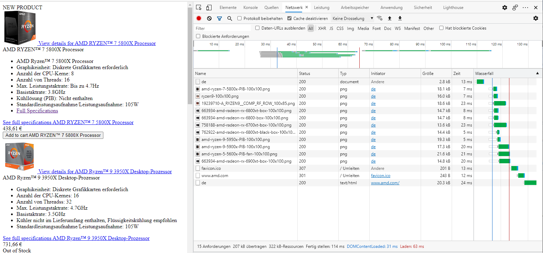
Task: Open network panel settings gear
Action: (536, 18)
